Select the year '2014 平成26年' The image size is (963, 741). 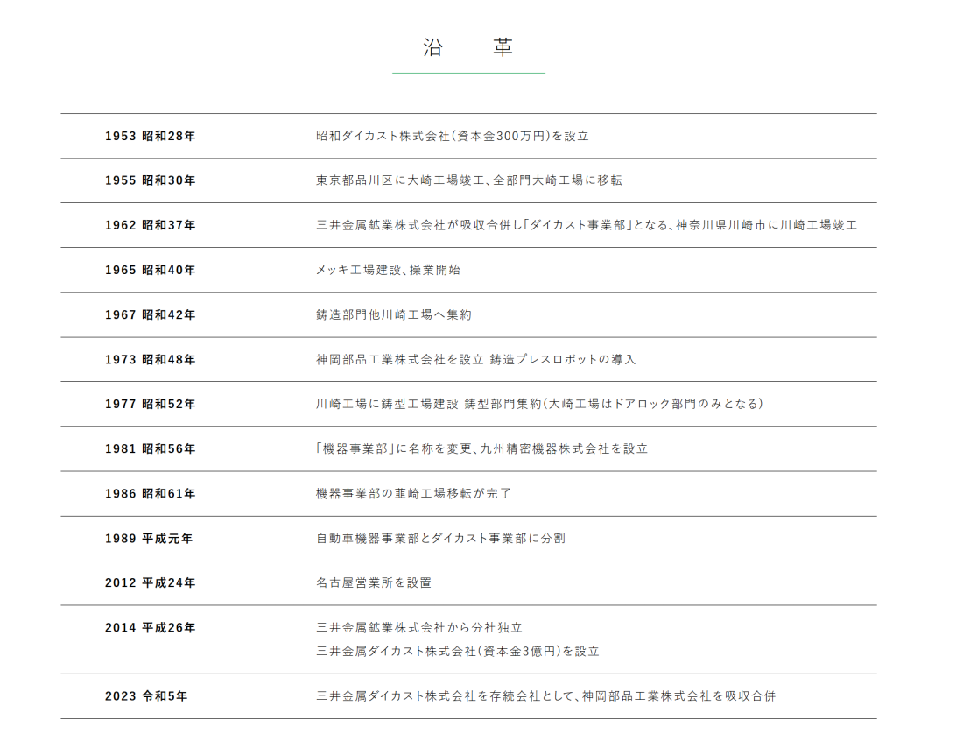click(x=151, y=628)
